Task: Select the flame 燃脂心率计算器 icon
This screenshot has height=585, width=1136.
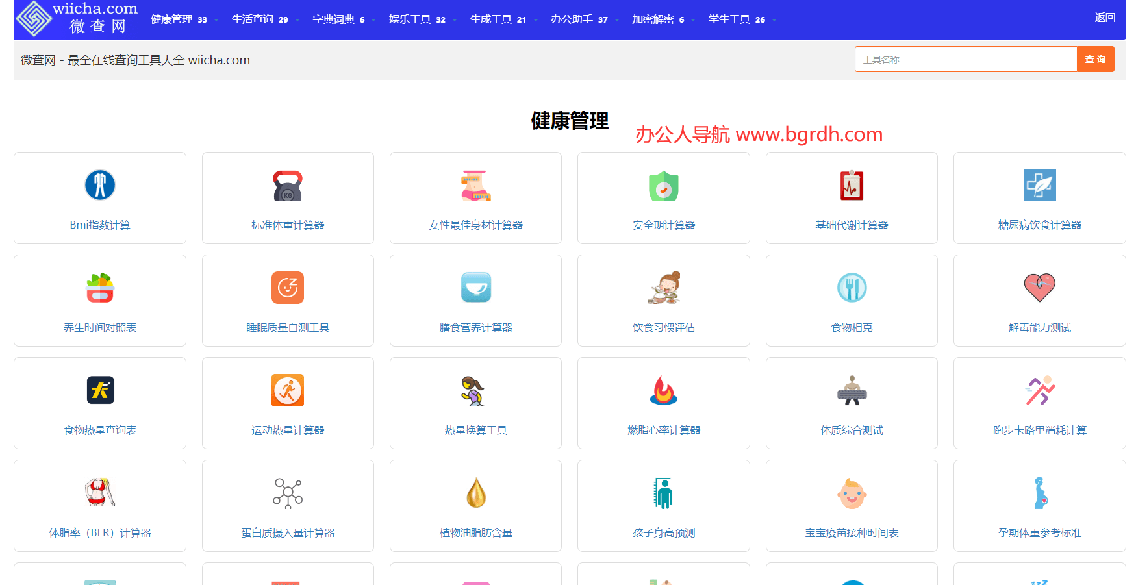Action: (x=663, y=390)
